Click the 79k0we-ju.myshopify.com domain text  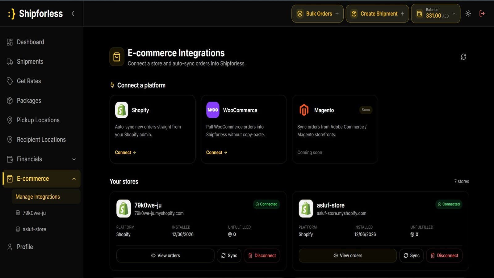pyautogui.click(x=159, y=213)
